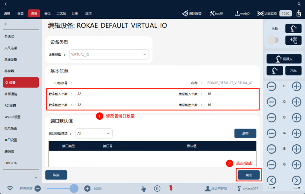Click the pause icon in status bar
This screenshot has height=194, width=305.
coord(157,189)
